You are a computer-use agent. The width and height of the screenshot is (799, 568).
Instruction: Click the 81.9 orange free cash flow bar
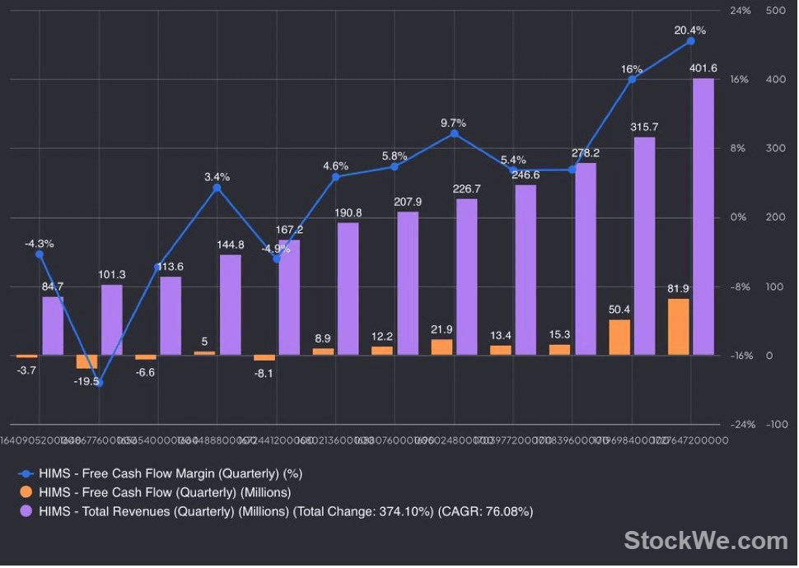pos(678,327)
